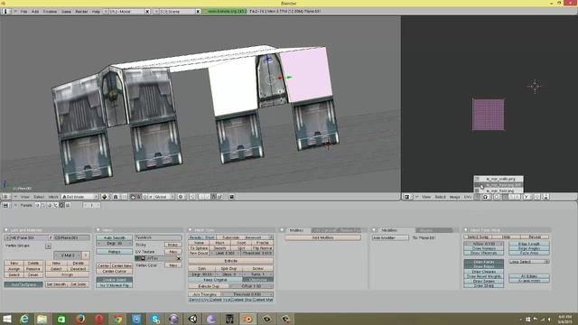Open the Game menu
578x325 pixels.
click(x=66, y=12)
